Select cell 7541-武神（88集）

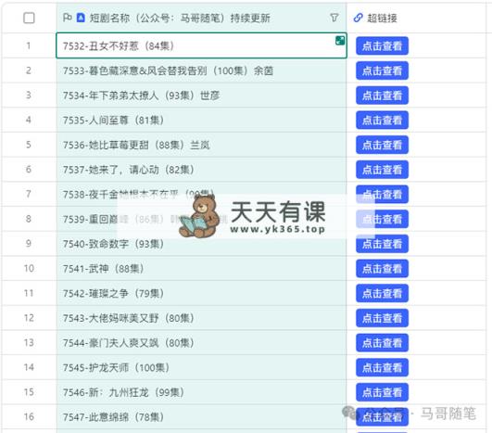click(x=201, y=269)
